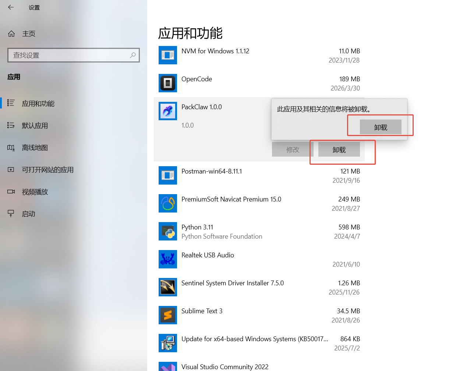Click the 可打开网站的应用 icon

(x=11, y=170)
